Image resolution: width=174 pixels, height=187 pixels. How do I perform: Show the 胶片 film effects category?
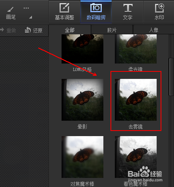[x=112, y=30]
